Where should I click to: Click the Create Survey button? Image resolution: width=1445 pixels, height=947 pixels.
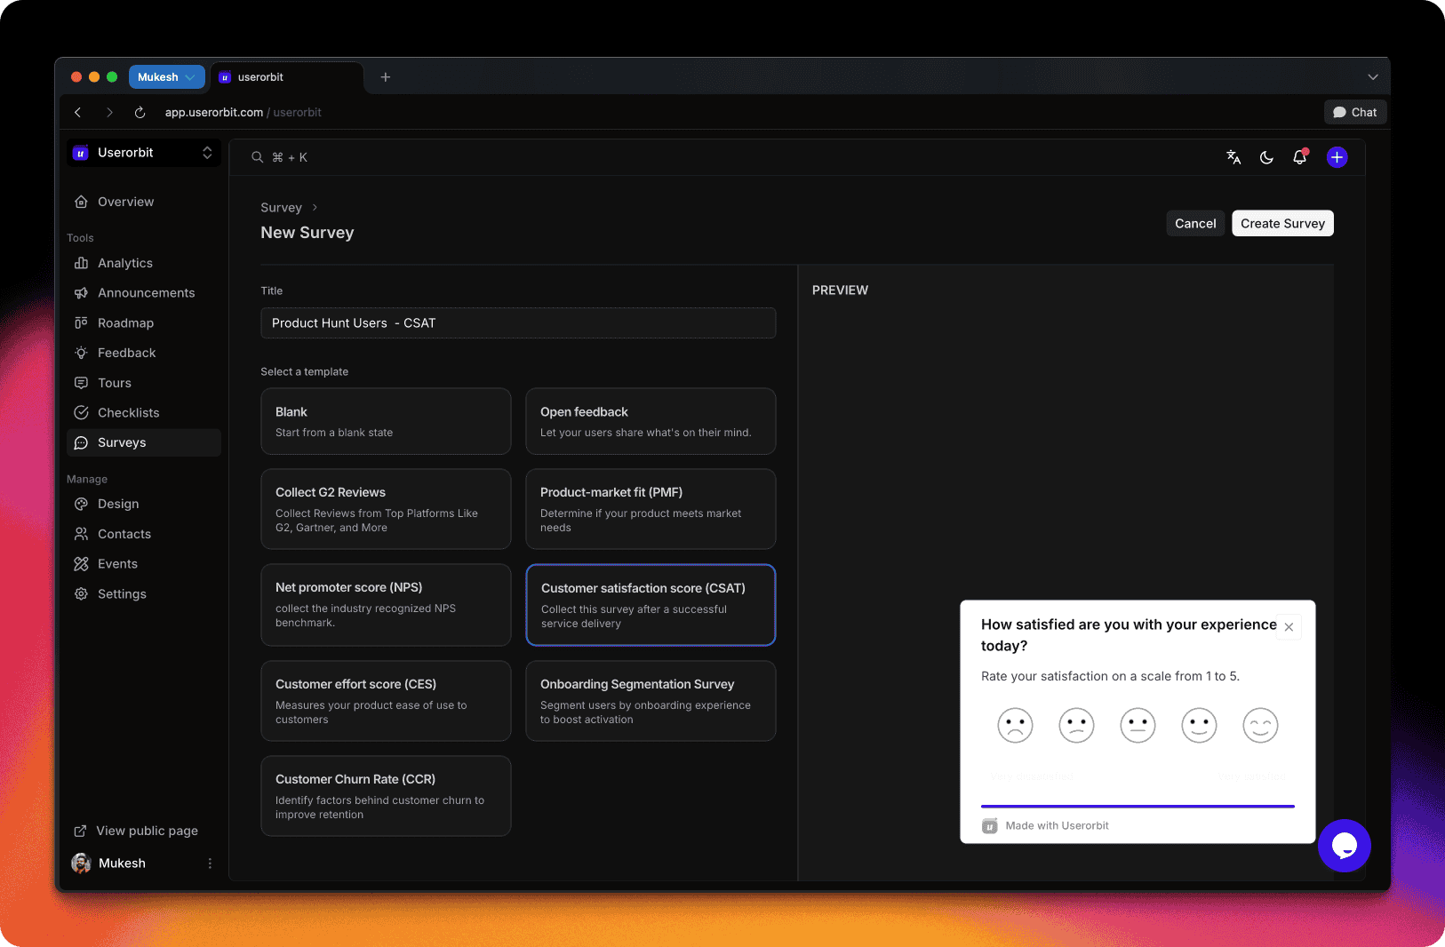click(x=1282, y=224)
